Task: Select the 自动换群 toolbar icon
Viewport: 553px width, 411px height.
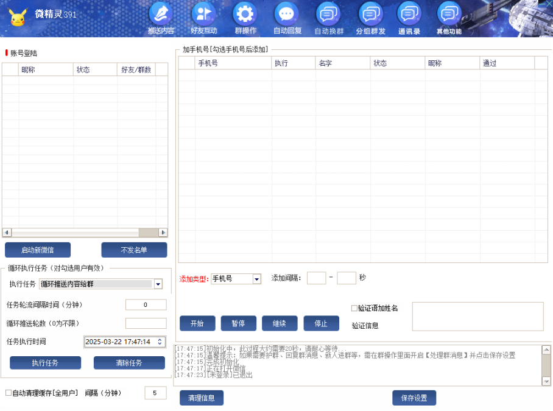Action: pos(329,15)
